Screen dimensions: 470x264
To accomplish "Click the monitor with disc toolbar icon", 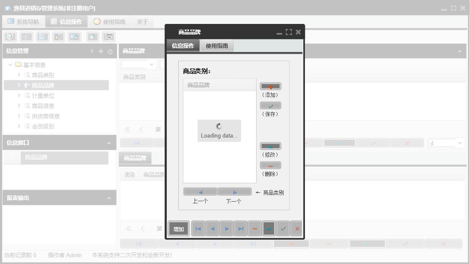I will click(x=74, y=37).
